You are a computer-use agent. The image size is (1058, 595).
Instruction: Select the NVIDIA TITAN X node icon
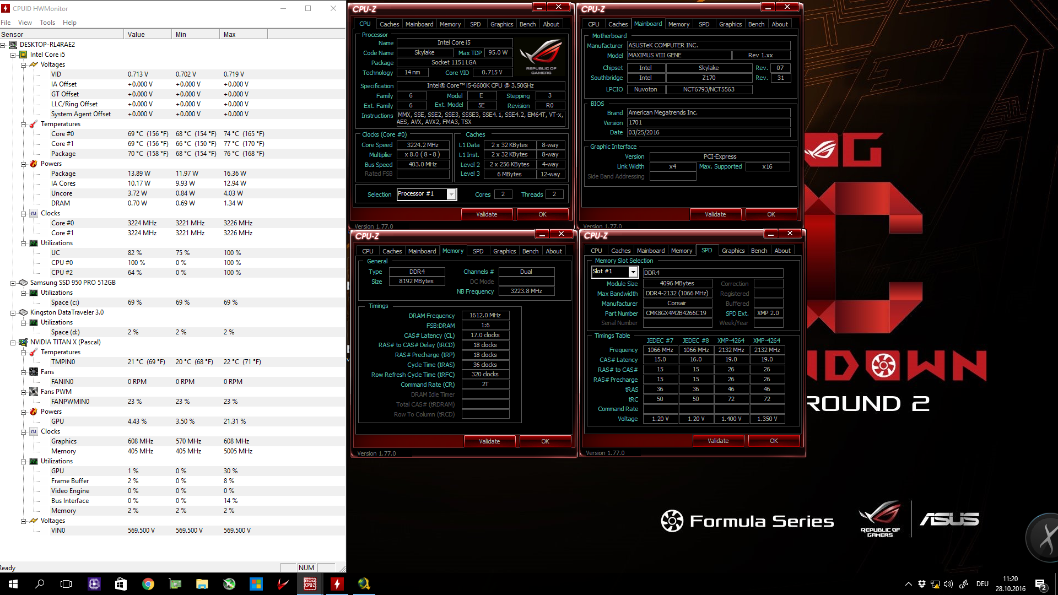click(23, 342)
